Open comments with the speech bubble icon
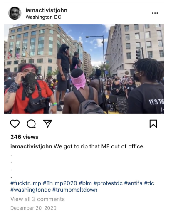 [31, 124]
